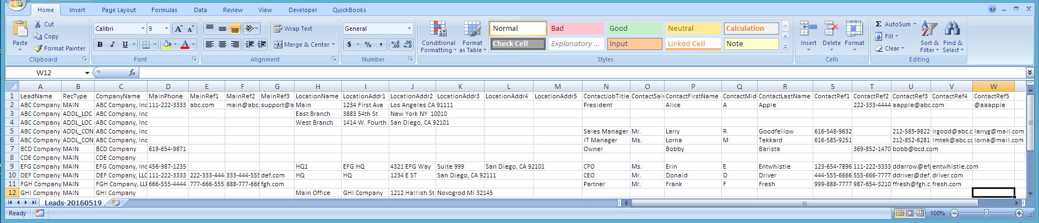
Task: Click the Percent Style icon
Action: tap(368, 44)
